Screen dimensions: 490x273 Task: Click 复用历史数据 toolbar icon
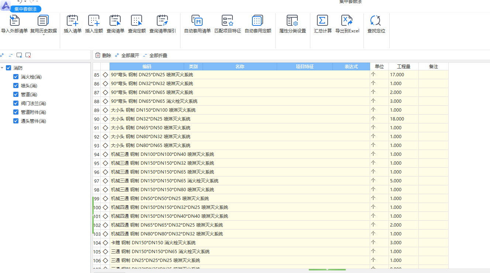click(x=43, y=21)
